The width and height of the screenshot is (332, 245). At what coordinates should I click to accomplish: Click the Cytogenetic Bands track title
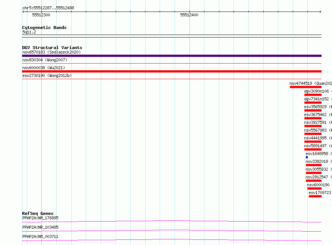tap(44, 28)
